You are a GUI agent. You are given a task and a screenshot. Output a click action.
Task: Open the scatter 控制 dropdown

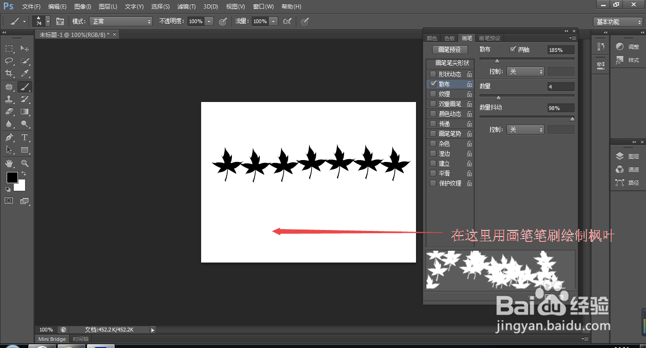(x=525, y=71)
